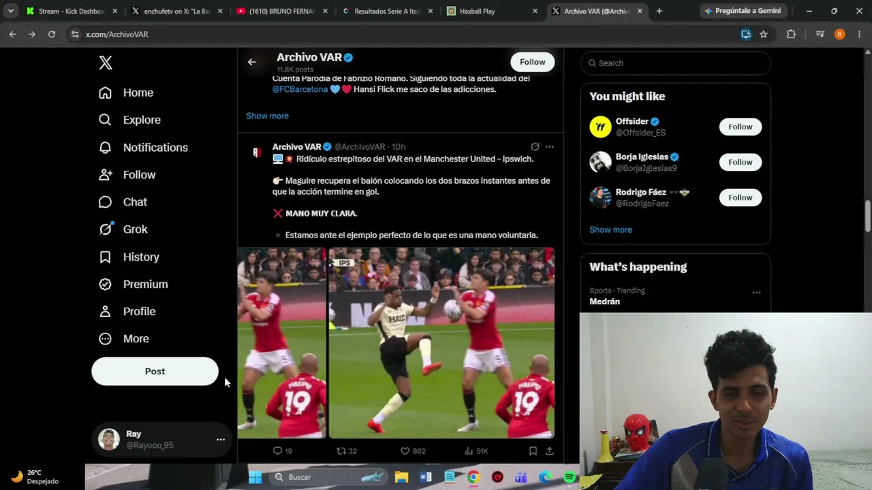Click the Premium verified badge icon
The image size is (872, 490).
(105, 284)
